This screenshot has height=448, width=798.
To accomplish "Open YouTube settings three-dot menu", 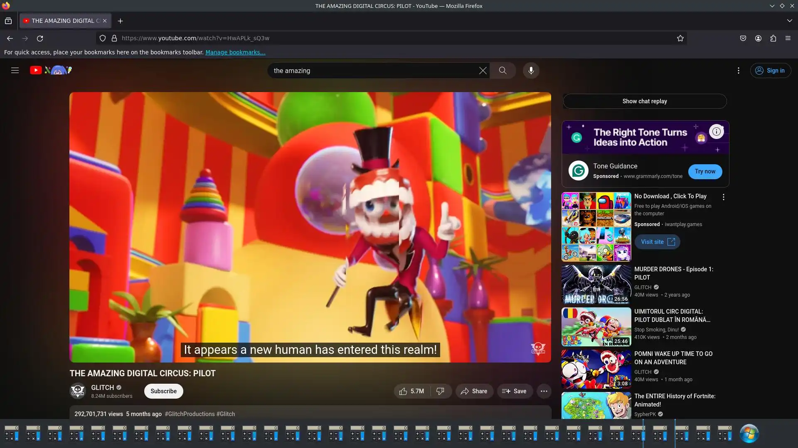I will 738,71.
